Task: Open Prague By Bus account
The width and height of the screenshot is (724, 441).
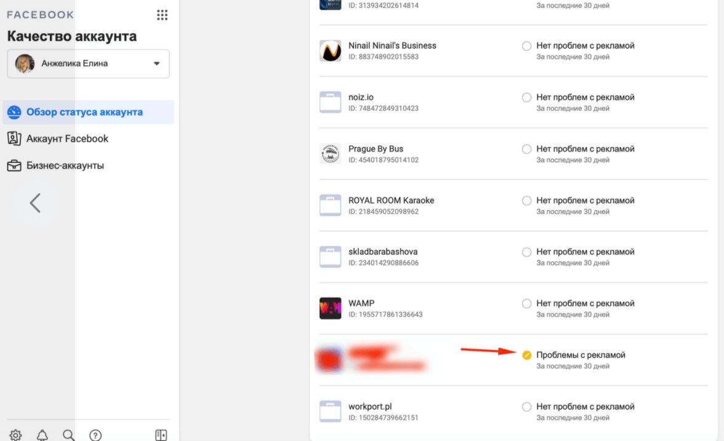Action: click(376, 149)
